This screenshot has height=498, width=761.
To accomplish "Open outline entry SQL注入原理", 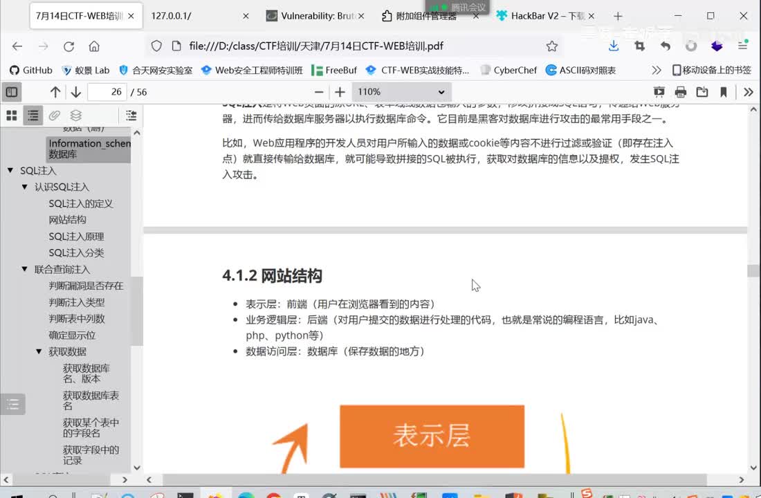I will click(x=76, y=237).
